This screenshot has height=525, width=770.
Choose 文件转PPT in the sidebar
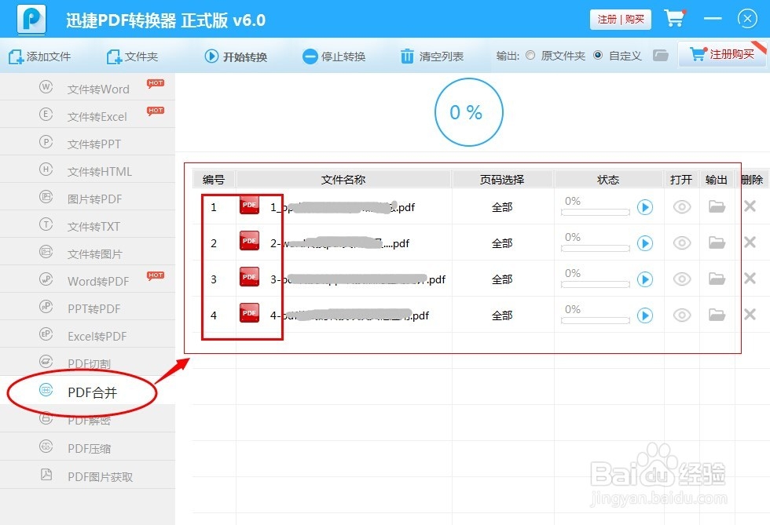pyautogui.click(x=87, y=144)
